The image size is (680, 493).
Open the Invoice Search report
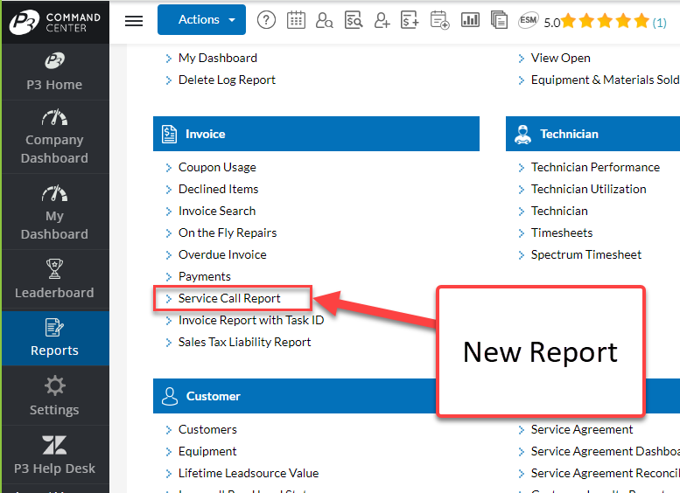[x=217, y=211]
